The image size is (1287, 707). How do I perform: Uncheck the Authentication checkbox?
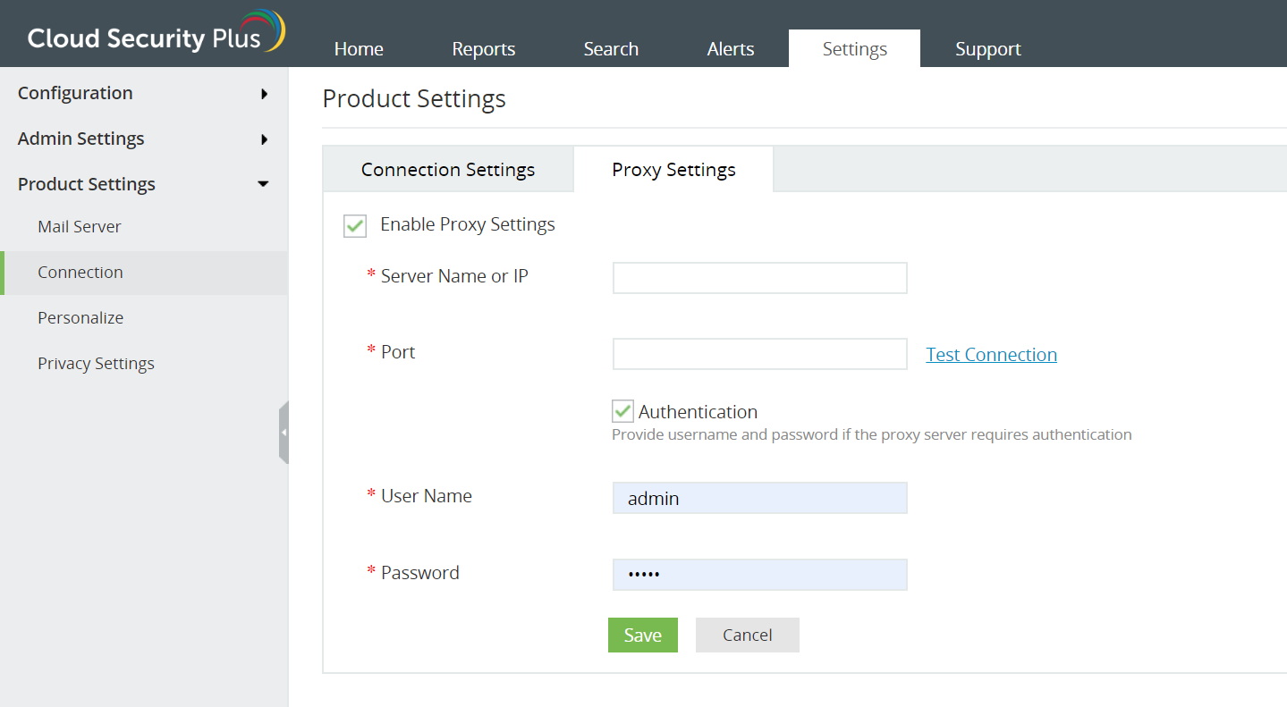click(622, 411)
